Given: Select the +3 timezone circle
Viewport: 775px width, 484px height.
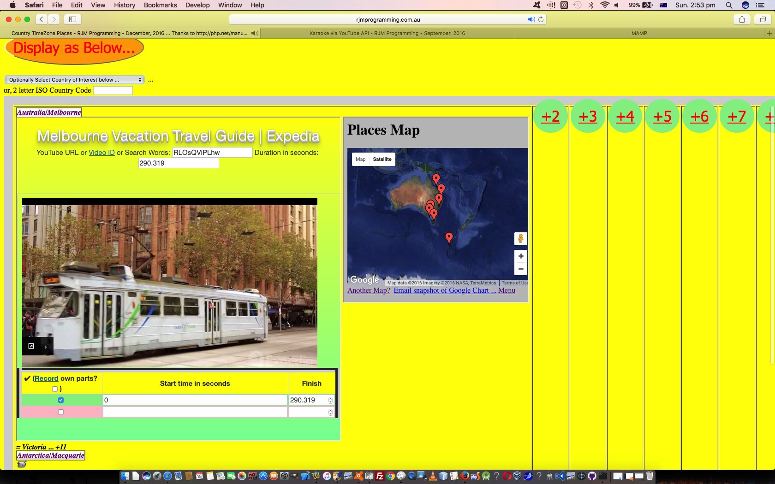Looking at the screenshot, I should pos(588,116).
